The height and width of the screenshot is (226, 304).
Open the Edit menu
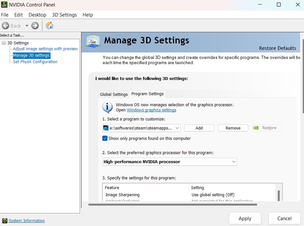(18, 15)
